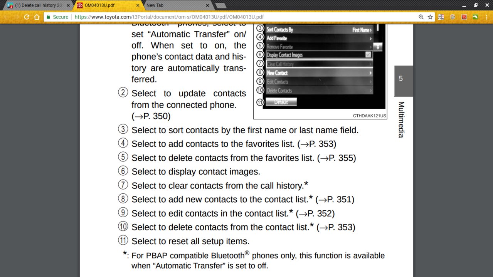Click the CTHDAAK121US image caption
This screenshot has height=277, width=493.
click(369, 116)
